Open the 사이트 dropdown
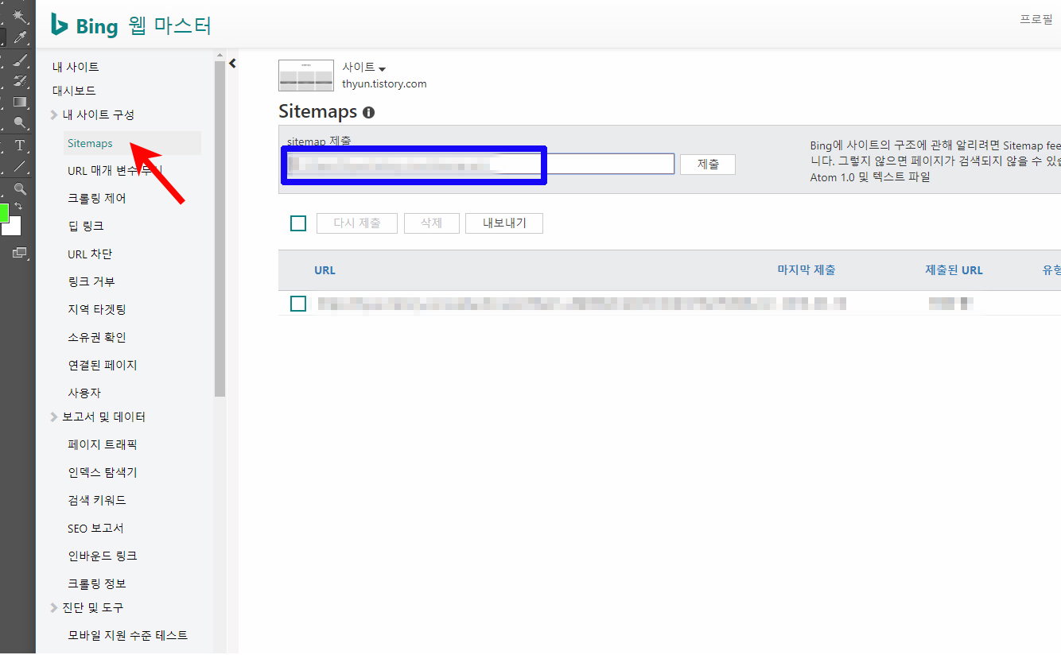The width and height of the screenshot is (1061, 655). click(364, 68)
